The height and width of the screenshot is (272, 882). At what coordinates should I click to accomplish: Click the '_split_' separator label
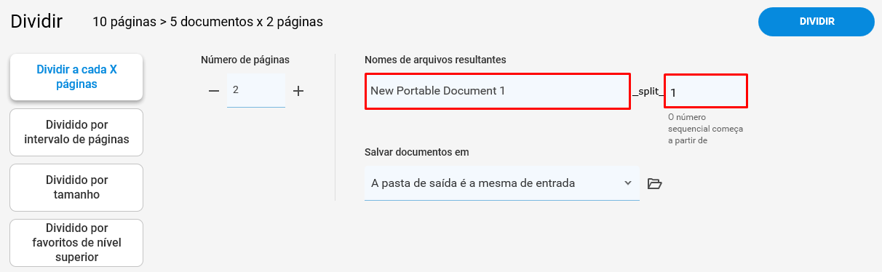pos(648,92)
